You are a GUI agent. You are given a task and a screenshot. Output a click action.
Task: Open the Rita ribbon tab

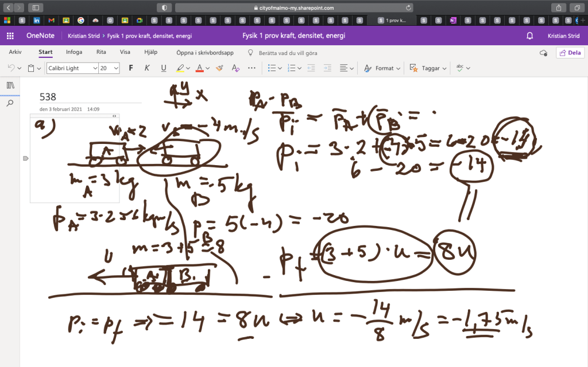101,52
